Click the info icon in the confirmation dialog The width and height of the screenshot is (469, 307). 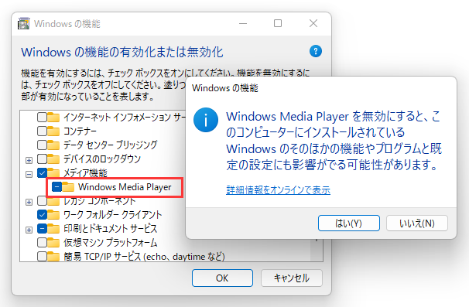(206, 120)
